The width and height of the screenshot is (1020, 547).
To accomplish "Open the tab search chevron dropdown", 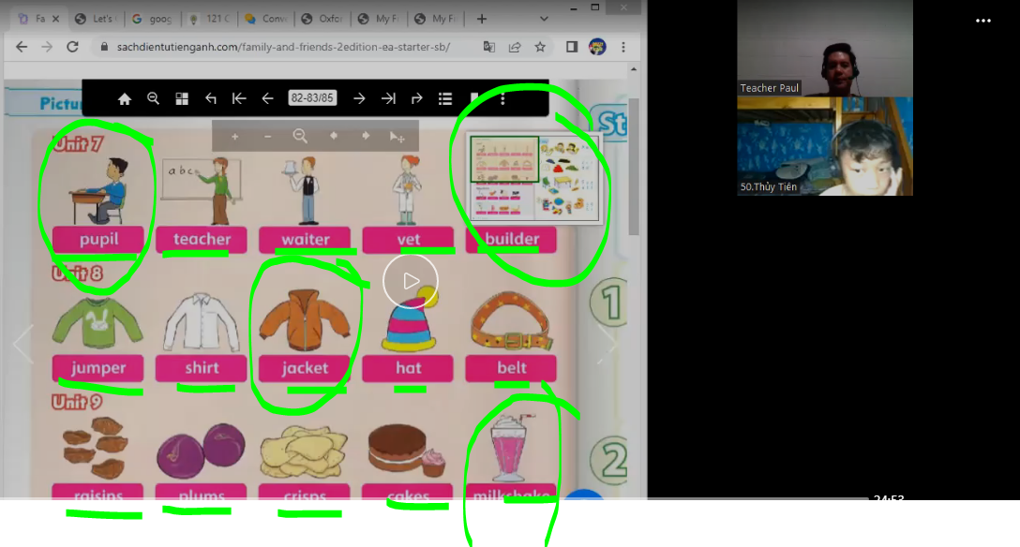I will pyautogui.click(x=544, y=19).
